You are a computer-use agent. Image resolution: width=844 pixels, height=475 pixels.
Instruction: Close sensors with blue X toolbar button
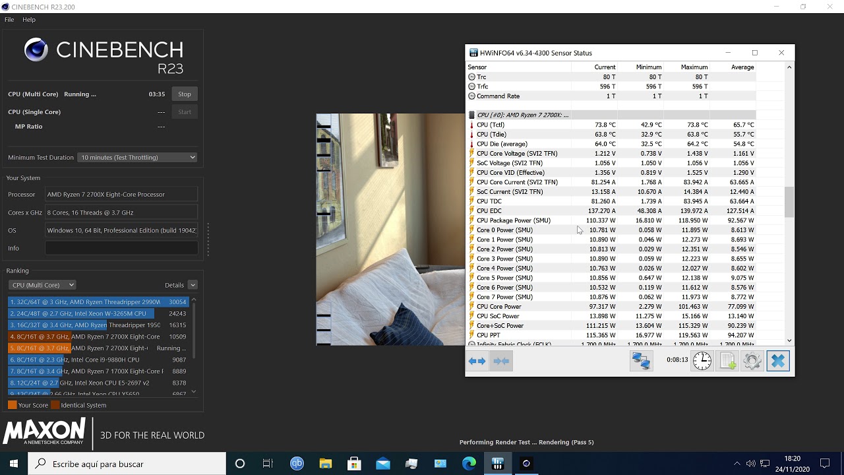778,361
